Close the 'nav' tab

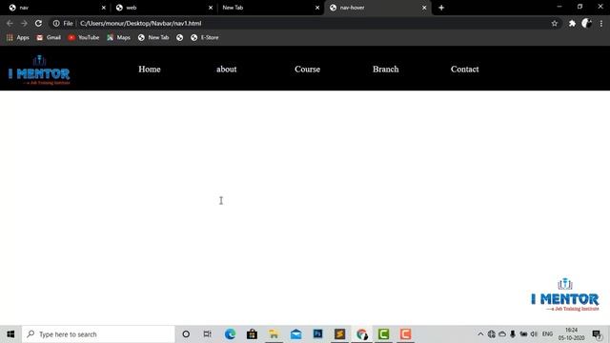pos(104,8)
